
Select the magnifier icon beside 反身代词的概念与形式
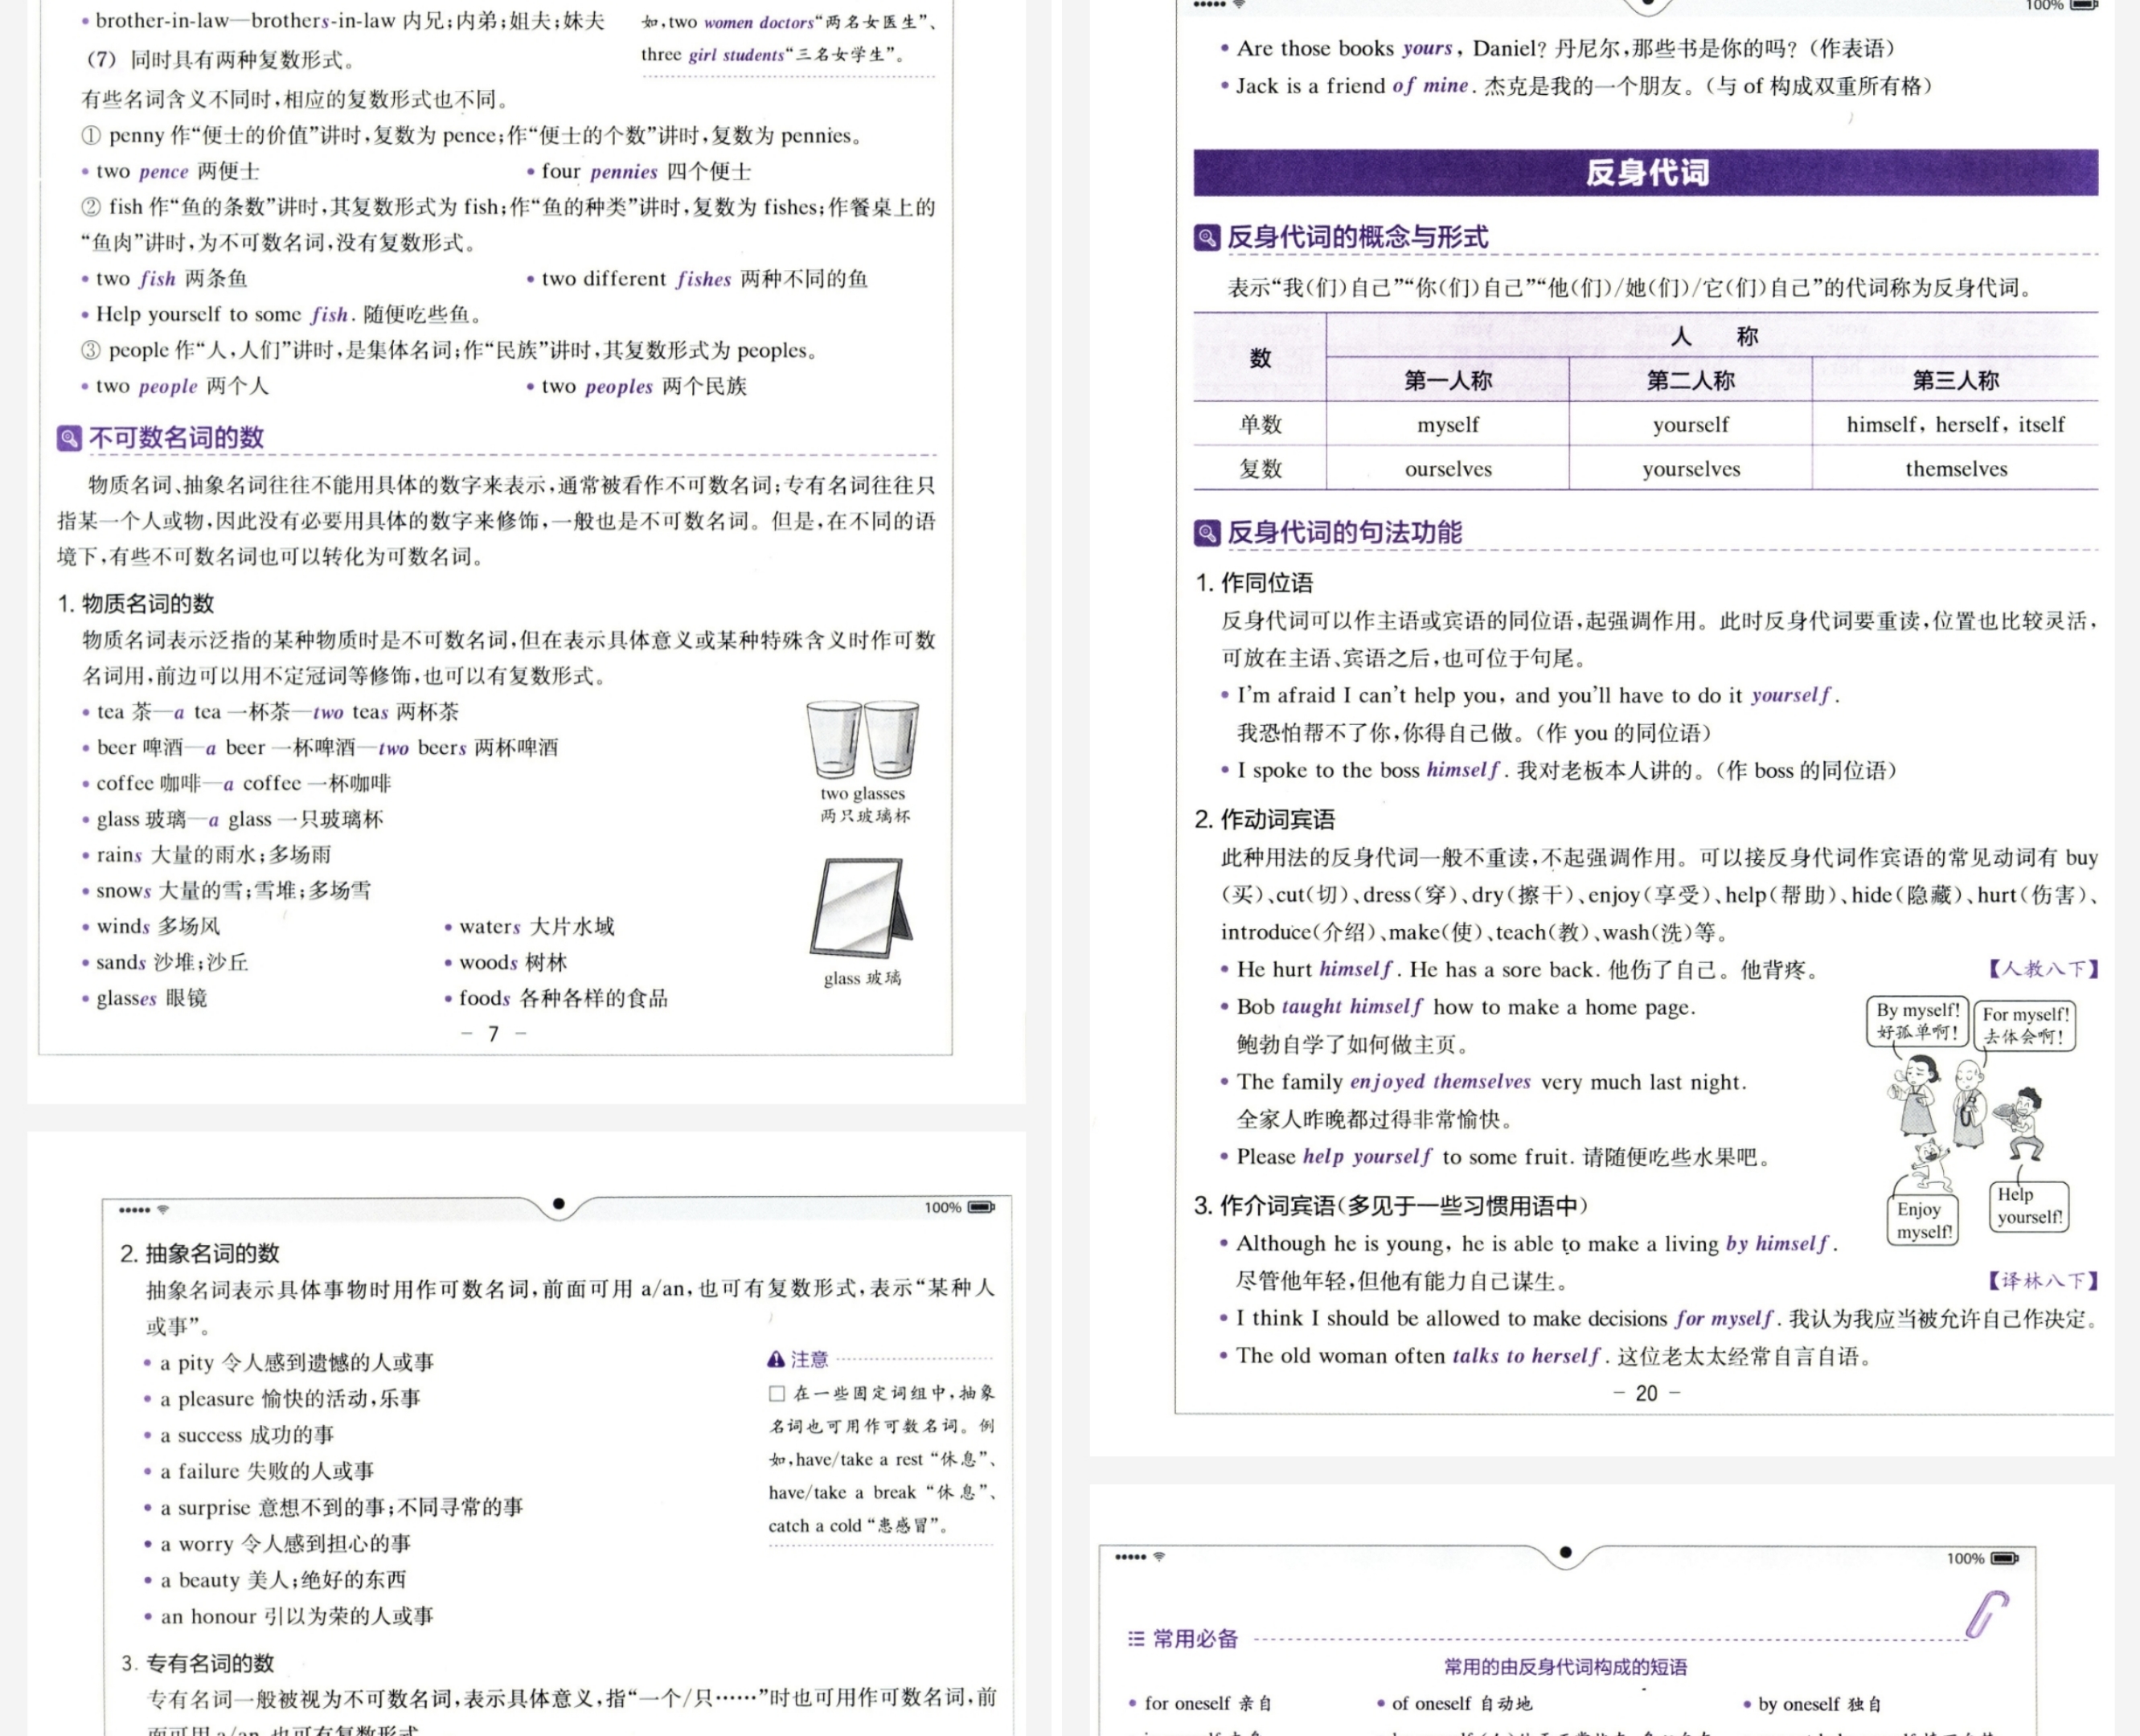[1208, 239]
